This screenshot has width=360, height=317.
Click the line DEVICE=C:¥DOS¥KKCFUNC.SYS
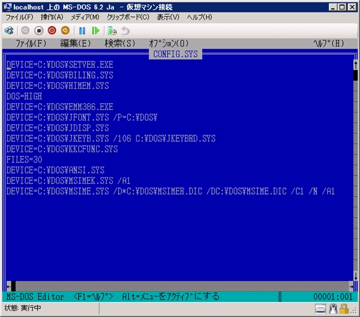(62, 149)
